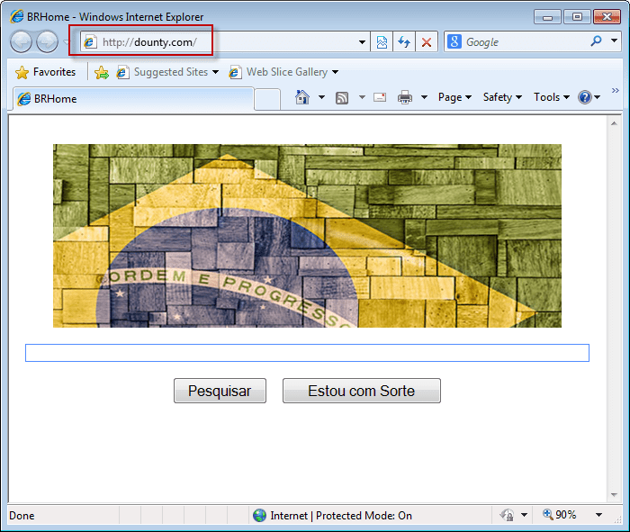
Task: Open the recent pages dropdown beside Forward
Action: [x=66, y=41]
